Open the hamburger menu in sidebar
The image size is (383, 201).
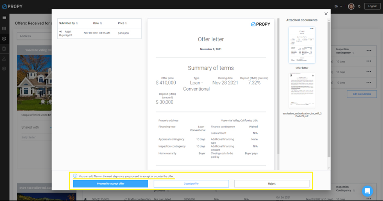5,18
